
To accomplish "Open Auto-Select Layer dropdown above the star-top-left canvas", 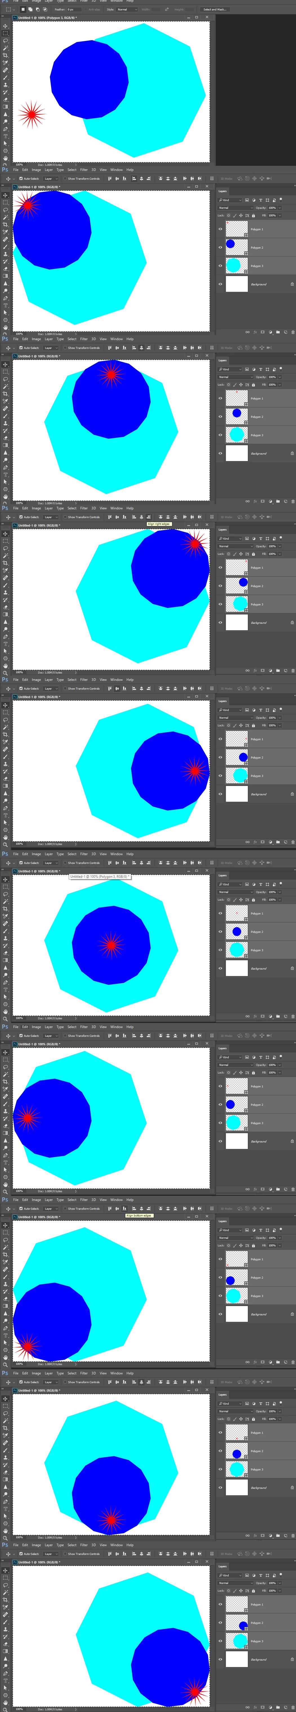I will 51,179.
